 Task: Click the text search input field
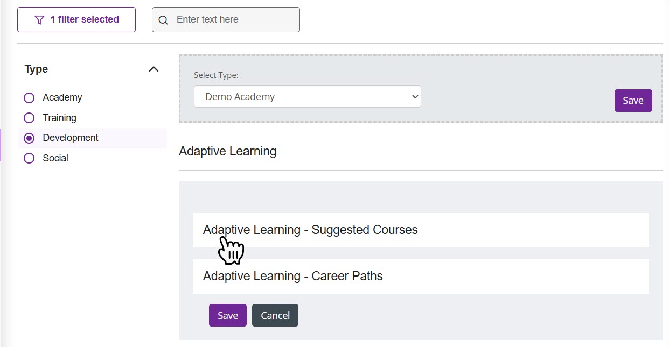232,19
